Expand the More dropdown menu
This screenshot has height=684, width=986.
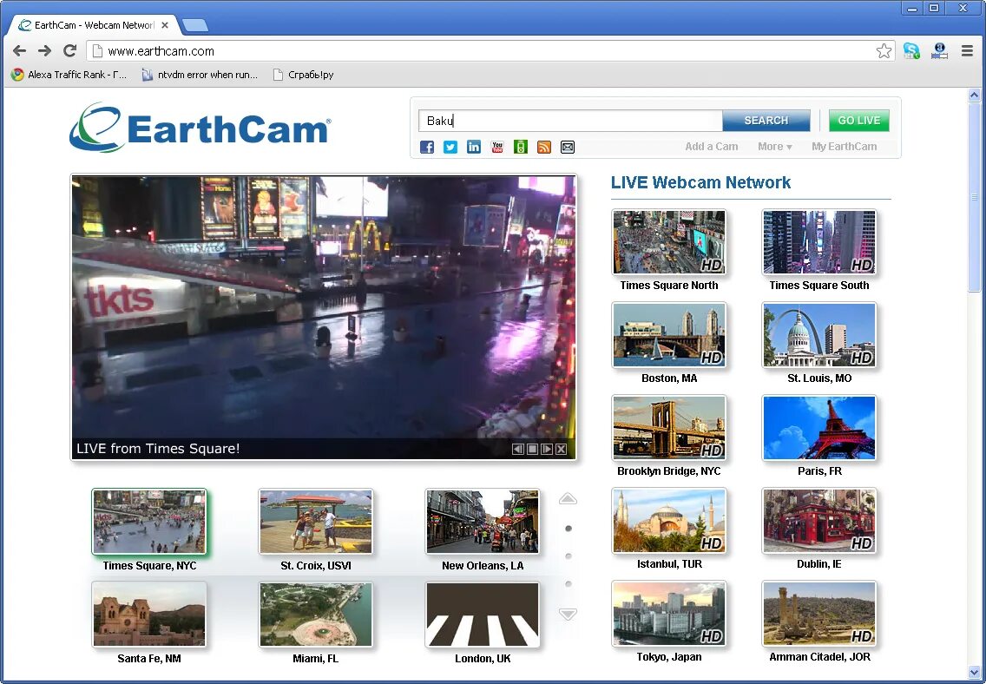[x=775, y=147]
